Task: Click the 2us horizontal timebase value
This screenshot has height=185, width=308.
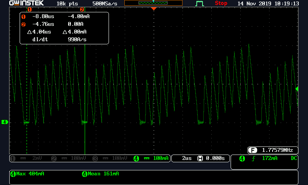Action: 187,158
